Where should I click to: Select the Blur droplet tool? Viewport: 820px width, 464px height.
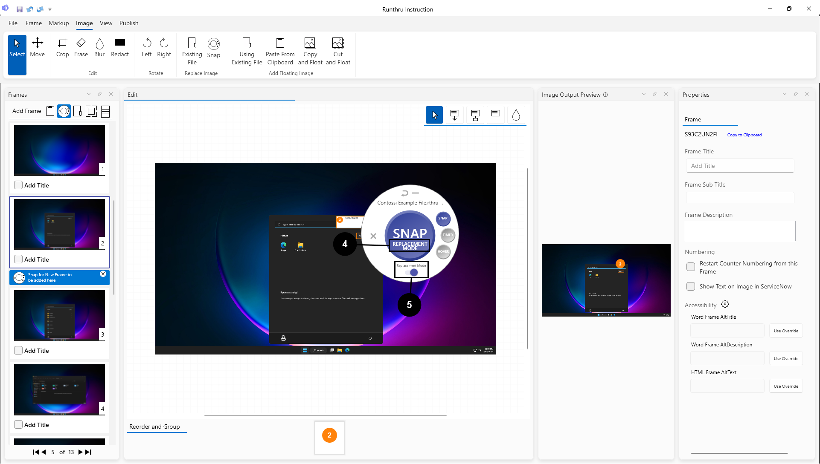[99, 47]
